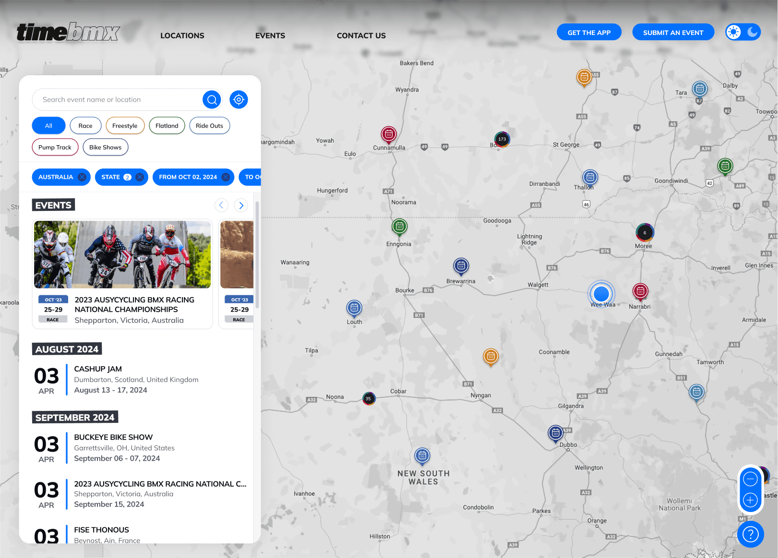Click the light blue pin near Tamworth
The image size is (778, 558).
point(696,393)
